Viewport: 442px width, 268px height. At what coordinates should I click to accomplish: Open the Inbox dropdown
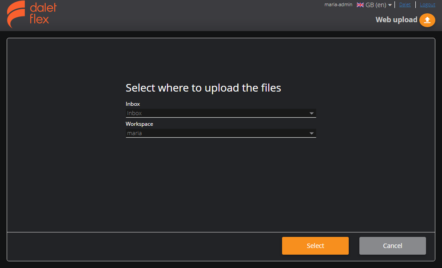(221, 113)
